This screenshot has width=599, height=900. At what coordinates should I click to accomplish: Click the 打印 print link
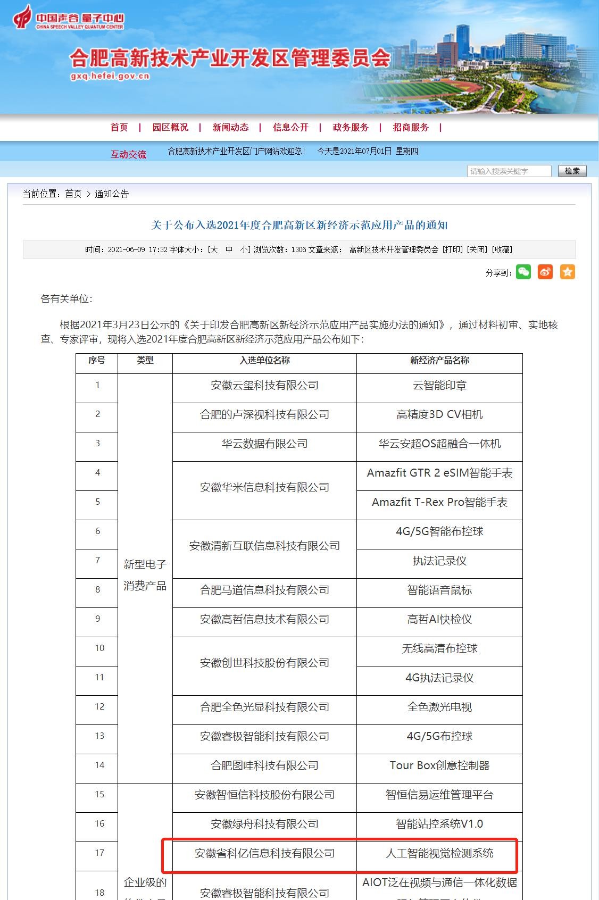coord(453,249)
